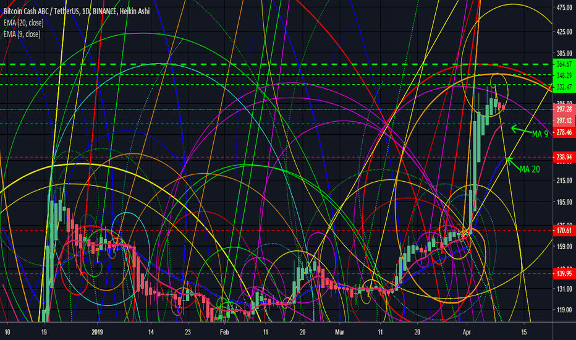Select the MA 9 text annotation
Image resolution: width=576 pixels, height=340 pixels.
540,134
